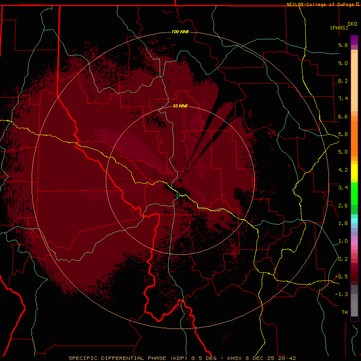Screen dimensions: 361x361
Task: Click the 8.2 value on color scale
Action: pyautogui.click(x=343, y=81)
